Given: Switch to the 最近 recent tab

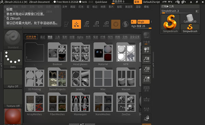Looking at the screenshot, I should [x=42, y=37].
